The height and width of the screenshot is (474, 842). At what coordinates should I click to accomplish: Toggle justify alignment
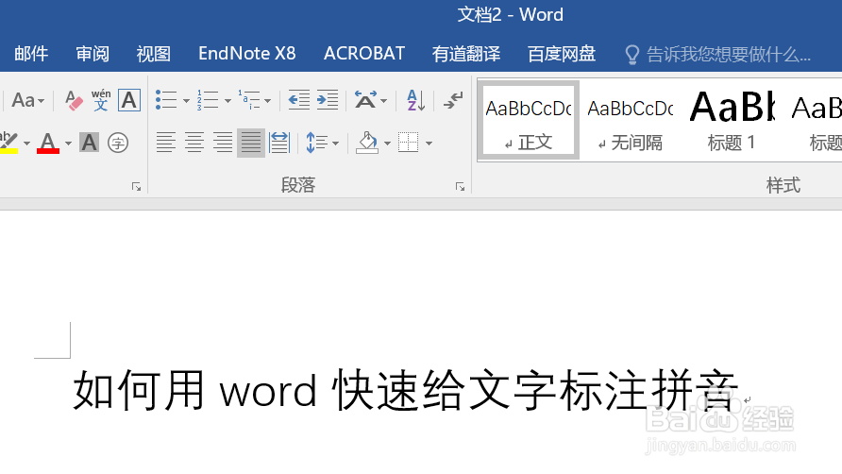tap(251, 143)
